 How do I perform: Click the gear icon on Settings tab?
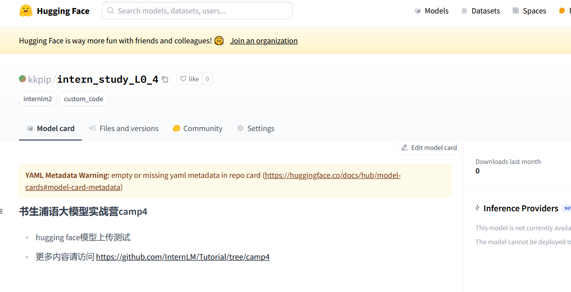(240, 128)
